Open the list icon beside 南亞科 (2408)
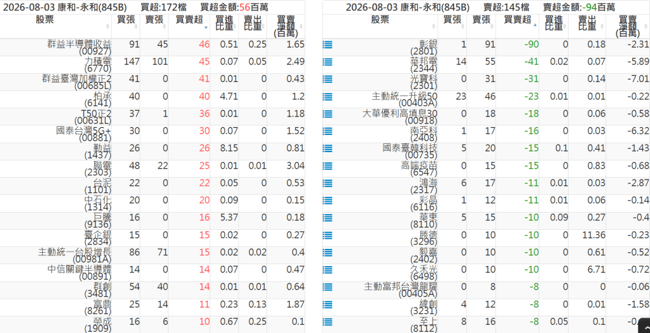 click(x=328, y=131)
